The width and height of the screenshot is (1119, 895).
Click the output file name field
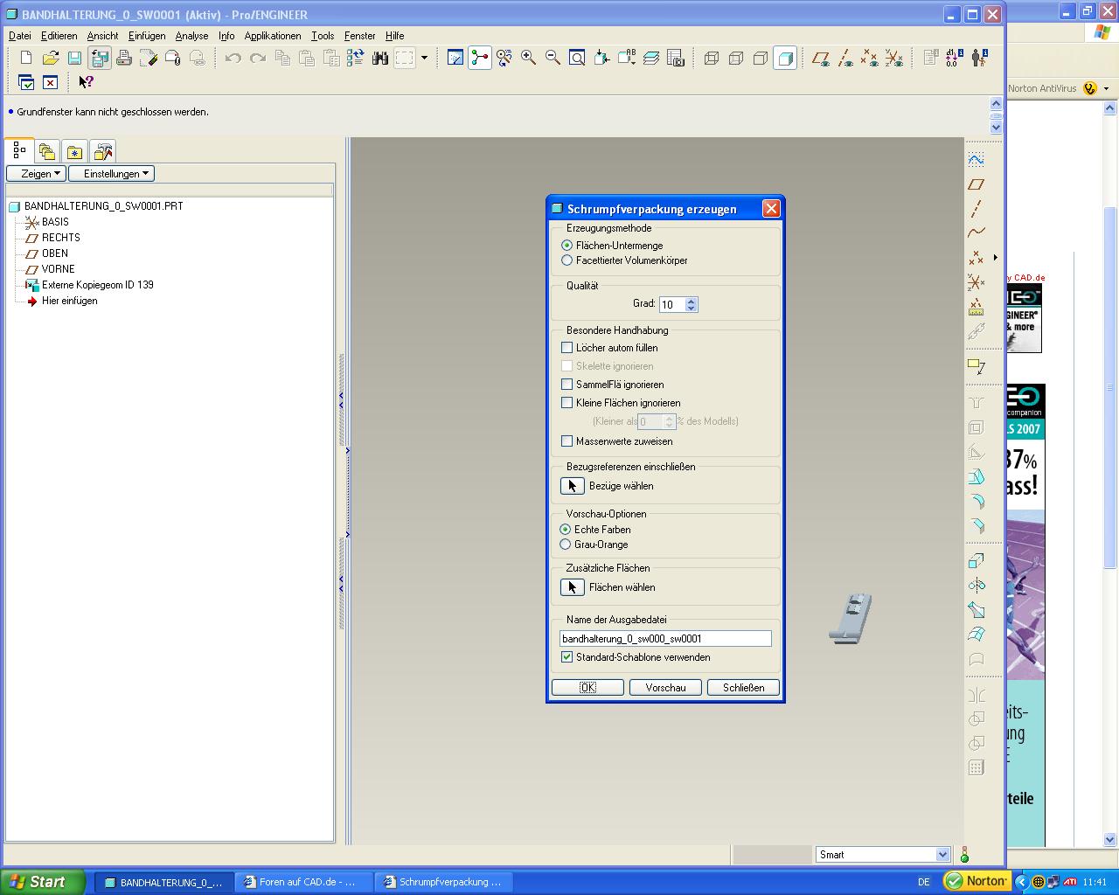665,639
